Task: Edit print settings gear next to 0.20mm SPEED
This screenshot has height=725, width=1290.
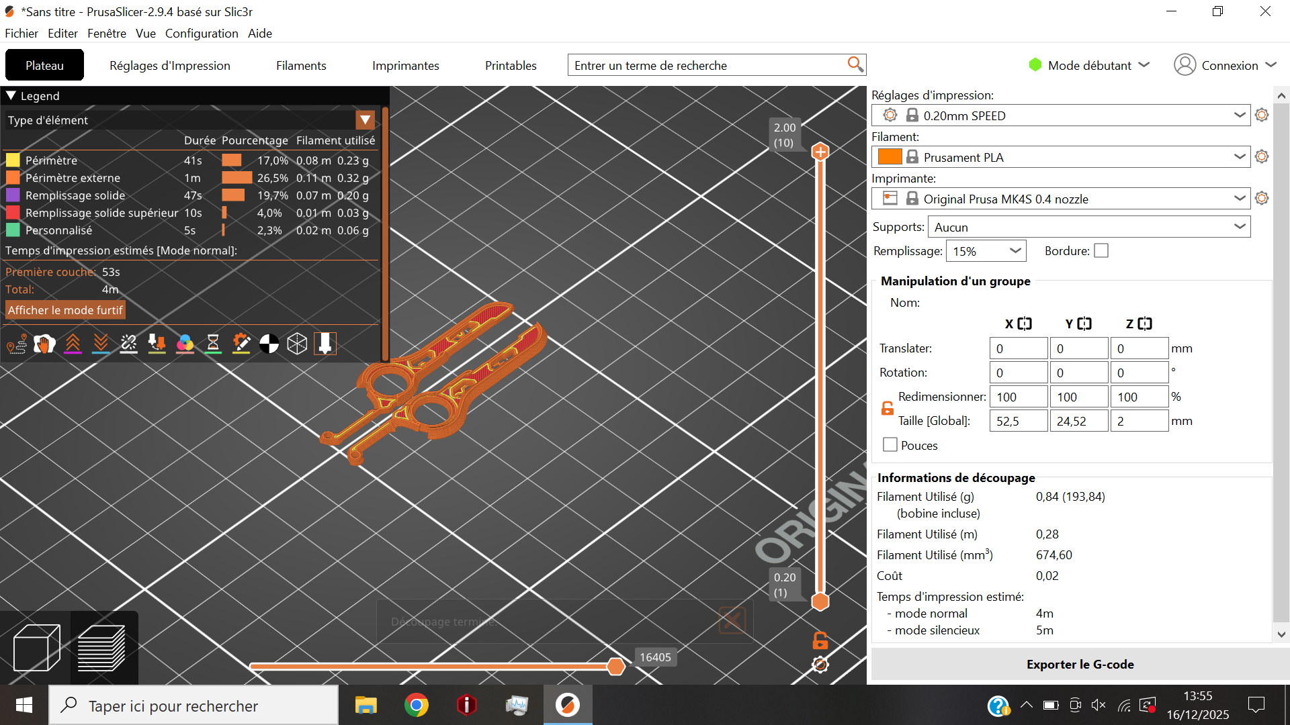Action: click(x=1262, y=115)
